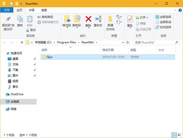183x138 pixels.
Task: Click the Forward navigation arrow
Action: 12,43
